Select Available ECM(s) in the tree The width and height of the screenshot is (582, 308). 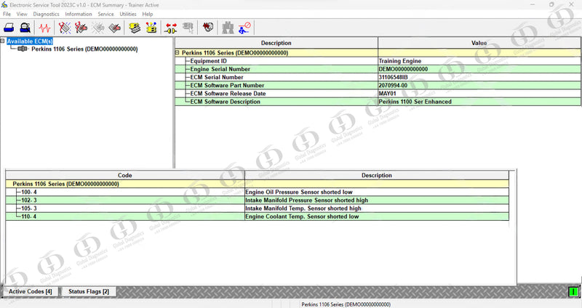tap(30, 41)
